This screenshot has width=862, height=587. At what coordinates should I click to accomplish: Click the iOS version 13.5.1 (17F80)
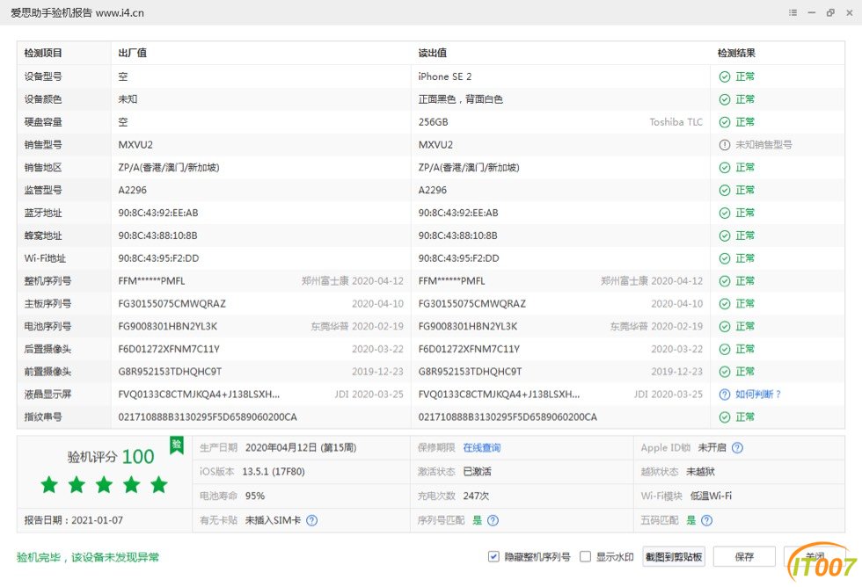click(x=274, y=472)
